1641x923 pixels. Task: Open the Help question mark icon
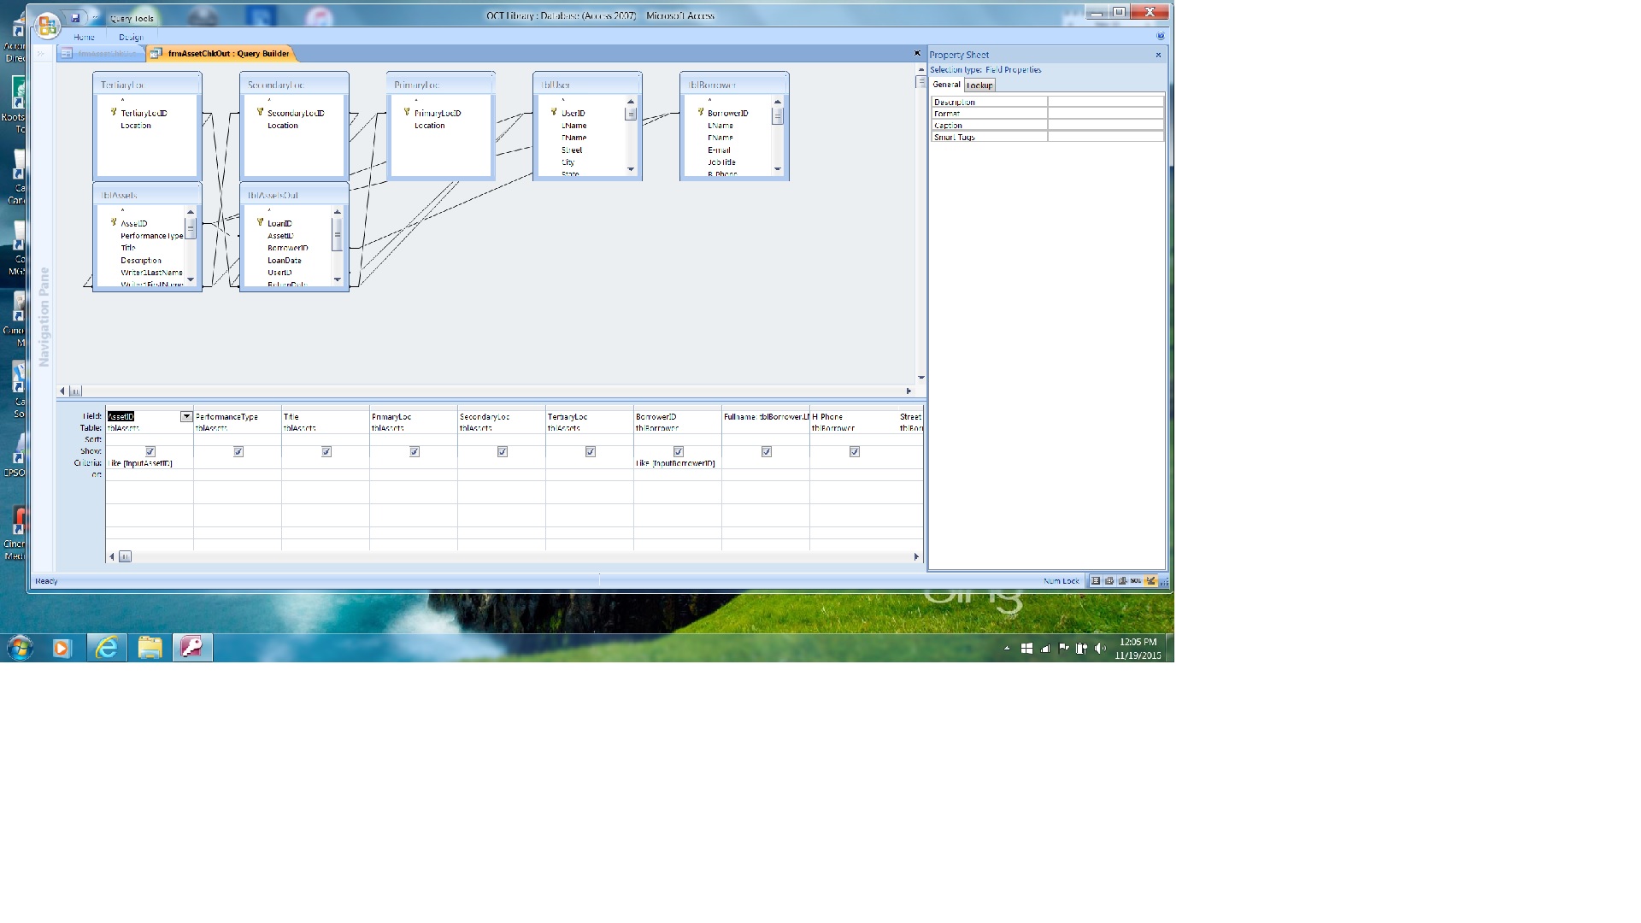point(1160,36)
